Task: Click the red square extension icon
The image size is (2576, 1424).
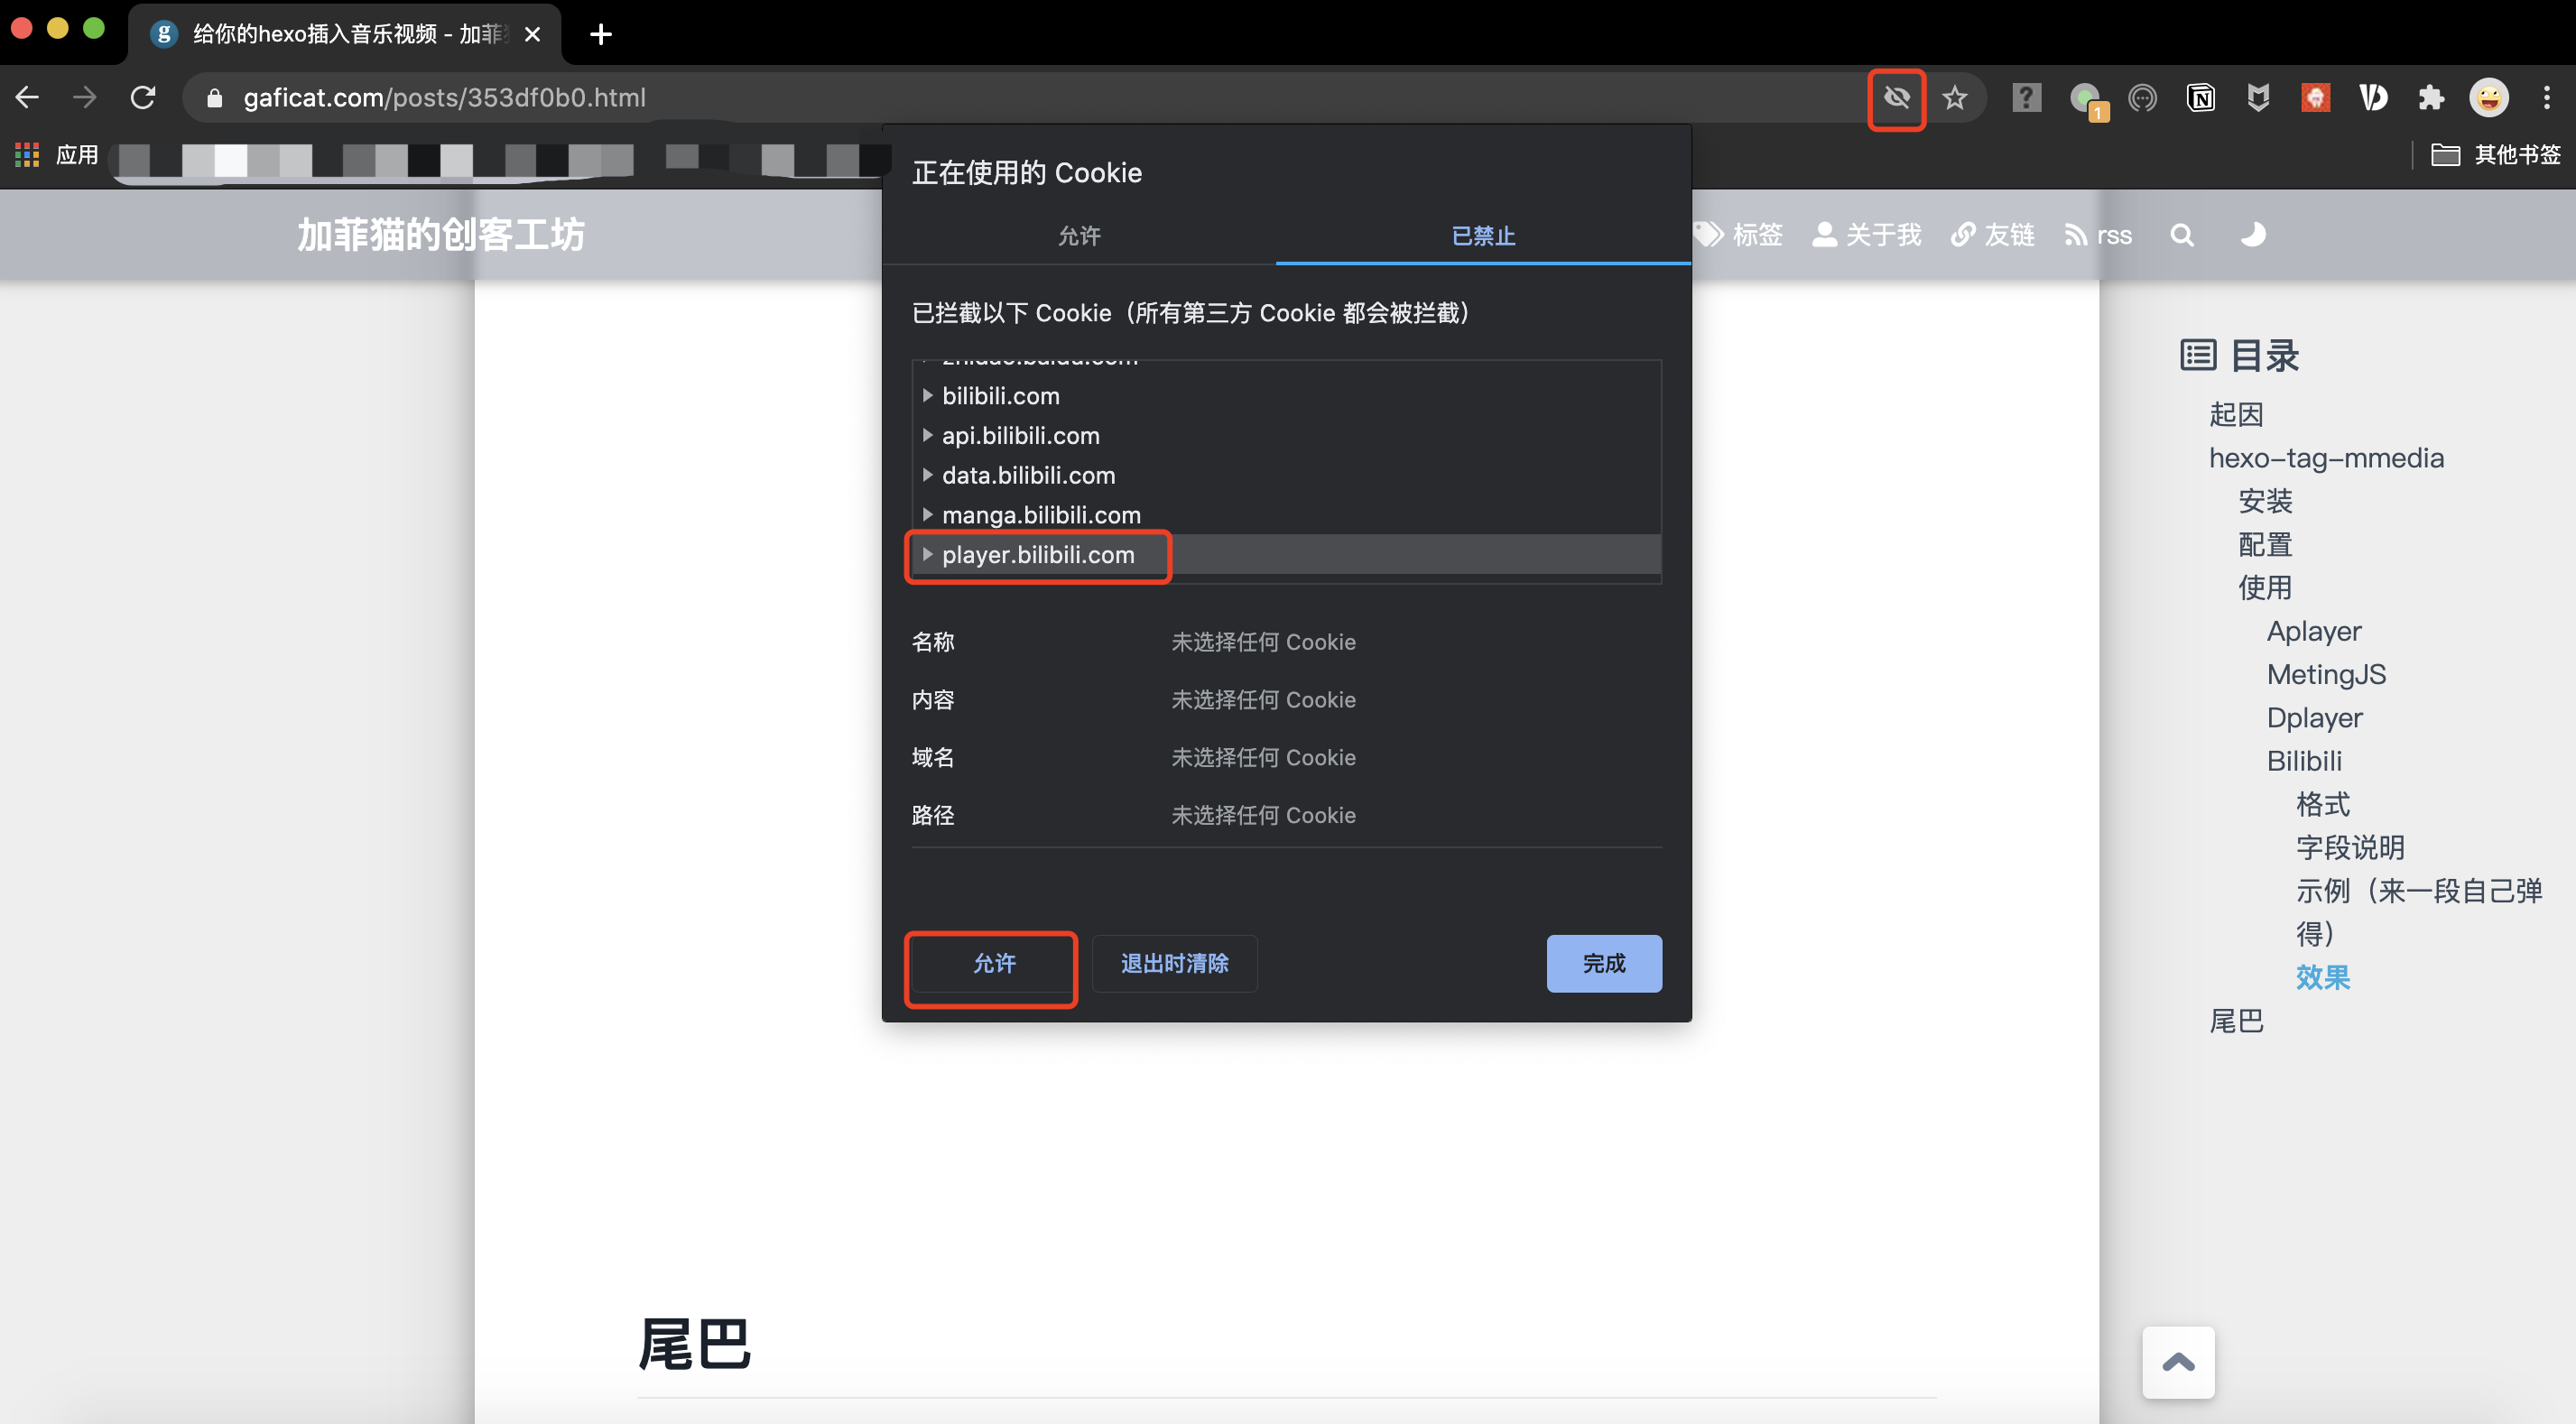Action: [x=2315, y=97]
